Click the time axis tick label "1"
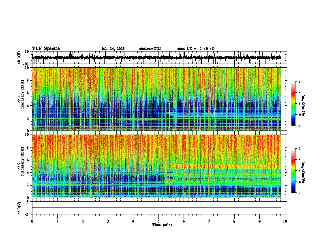Viewport: 321px width, 248px height. tap(57, 221)
